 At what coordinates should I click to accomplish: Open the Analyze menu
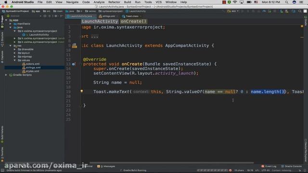coord(99,2)
